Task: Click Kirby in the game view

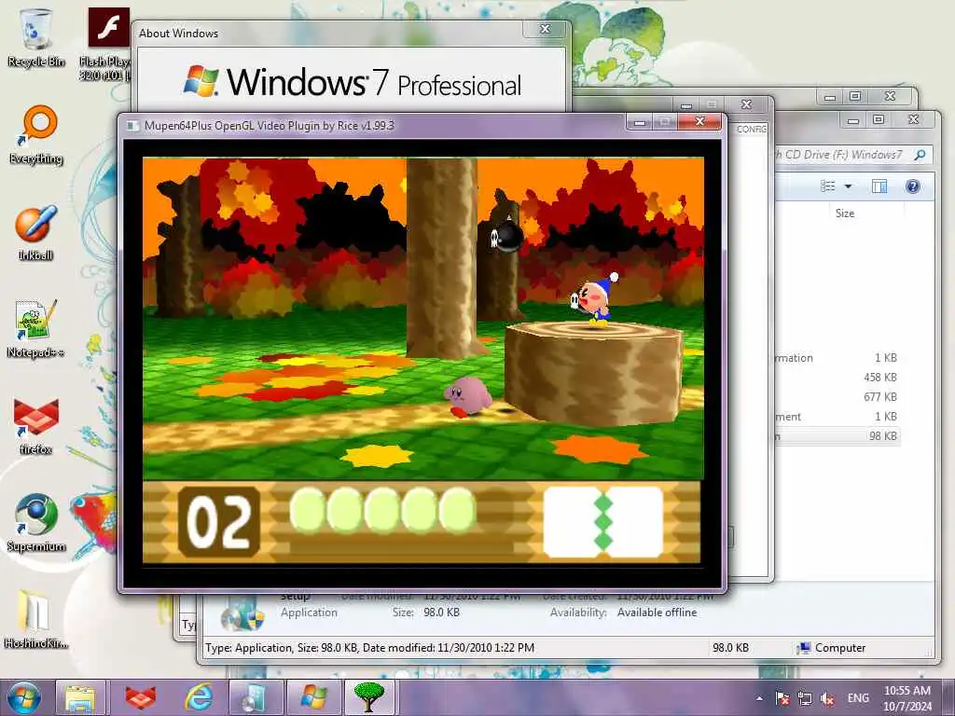Action: click(x=467, y=397)
